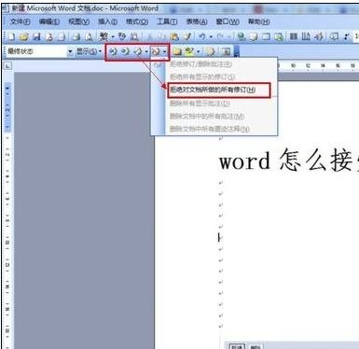This screenshot has width=359, height=349.
Task: Click the Open folder icon
Action: click(x=24, y=37)
